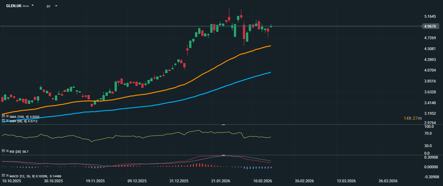Open RSI indicator settings icon
Screen dimensions: 443x186
tap(3, 151)
